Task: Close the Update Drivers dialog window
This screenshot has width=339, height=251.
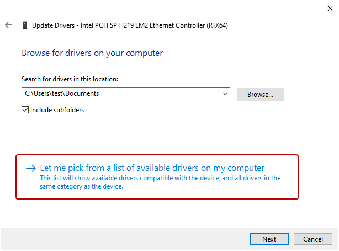Action: click(x=330, y=8)
